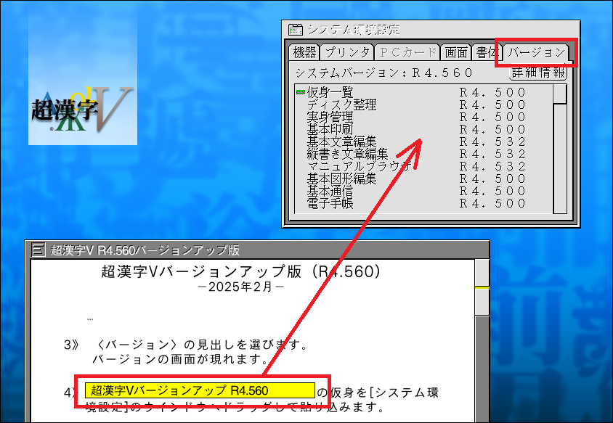Select 実身管理 entry in the list
Image resolution: width=613 pixels, height=423 pixels.
pos(330,117)
